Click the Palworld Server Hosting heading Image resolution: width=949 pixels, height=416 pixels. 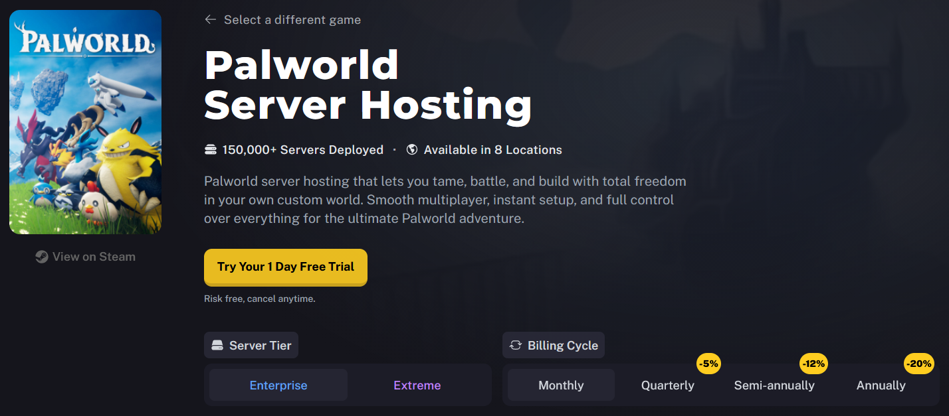pos(368,85)
